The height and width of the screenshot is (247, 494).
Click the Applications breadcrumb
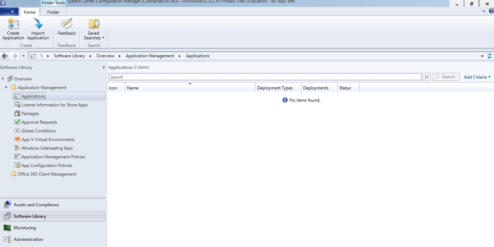(x=198, y=56)
